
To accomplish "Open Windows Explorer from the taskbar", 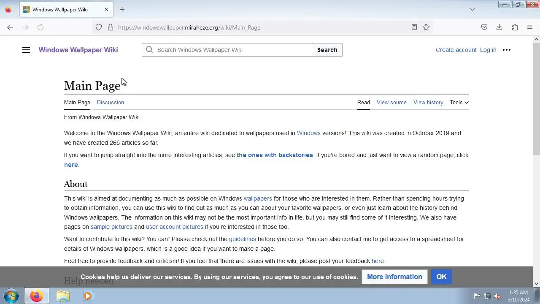I will pos(63,296).
